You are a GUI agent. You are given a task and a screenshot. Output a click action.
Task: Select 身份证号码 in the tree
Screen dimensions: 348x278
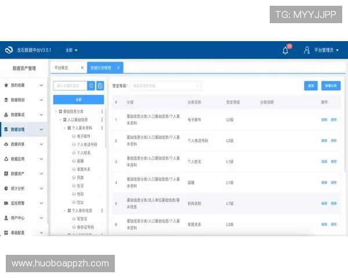coord(85,227)
